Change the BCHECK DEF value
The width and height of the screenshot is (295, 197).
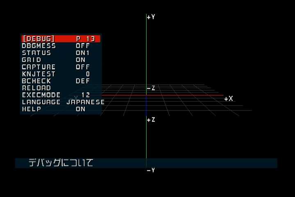click(x=83, y=81)
